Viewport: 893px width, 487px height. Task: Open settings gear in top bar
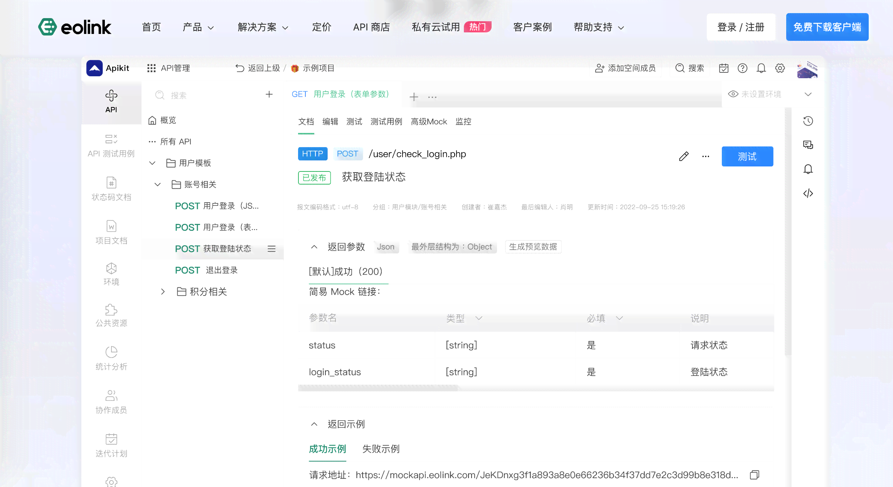pos(780,68)
